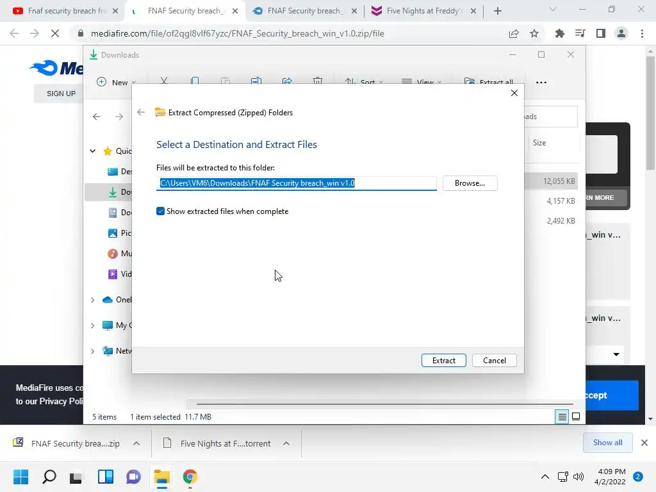Open Chrome side panel icon
The height and width of the screenshot is (492, 656).
tap(601, 33)
